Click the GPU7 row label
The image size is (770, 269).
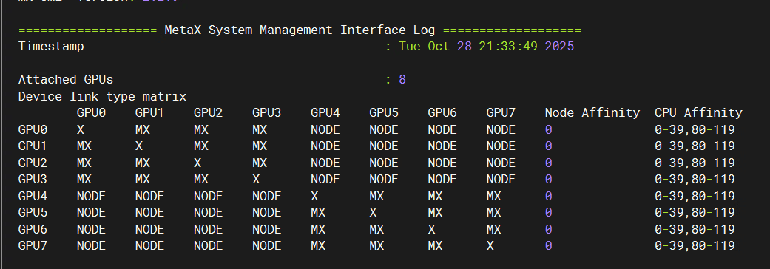pos(33,245)
